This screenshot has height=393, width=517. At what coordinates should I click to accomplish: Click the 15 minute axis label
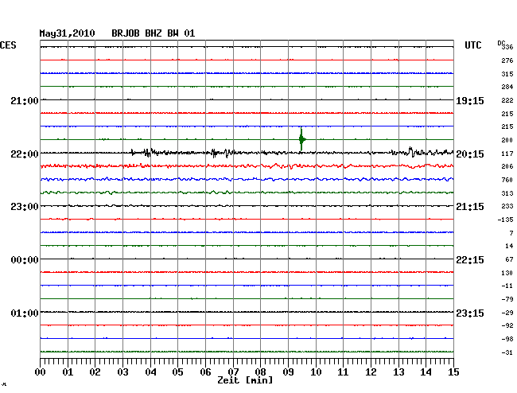pyautogui.click(x=453, y=372)
